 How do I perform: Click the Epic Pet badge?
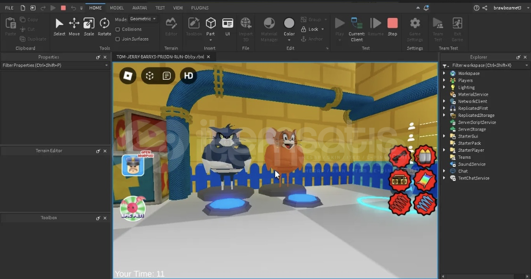point(133,208)
